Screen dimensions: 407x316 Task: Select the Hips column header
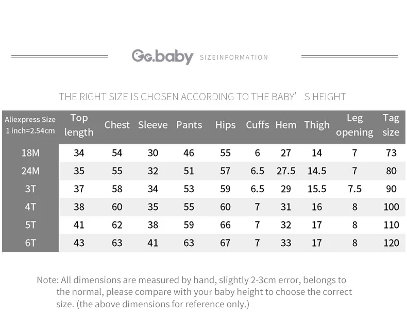225,125
